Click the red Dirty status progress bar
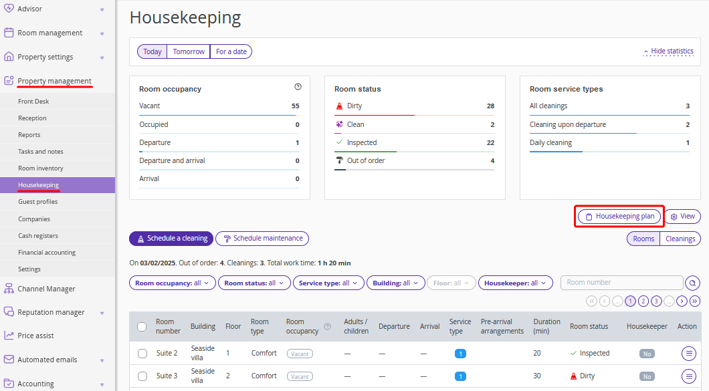This screenshot has width=709, height=391. [375, 115]
